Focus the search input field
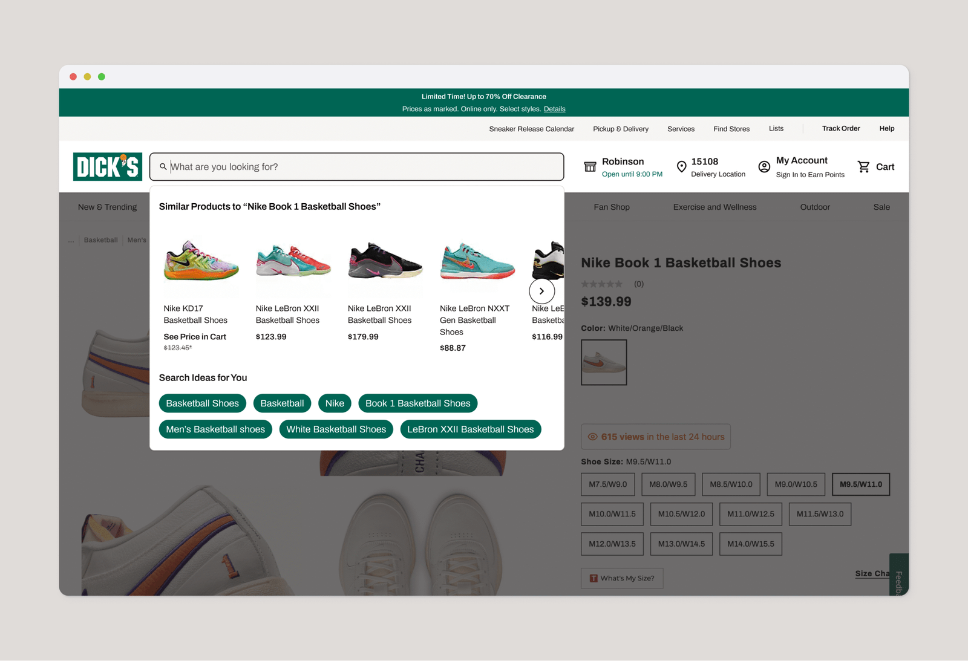 [x=363, y=167]
